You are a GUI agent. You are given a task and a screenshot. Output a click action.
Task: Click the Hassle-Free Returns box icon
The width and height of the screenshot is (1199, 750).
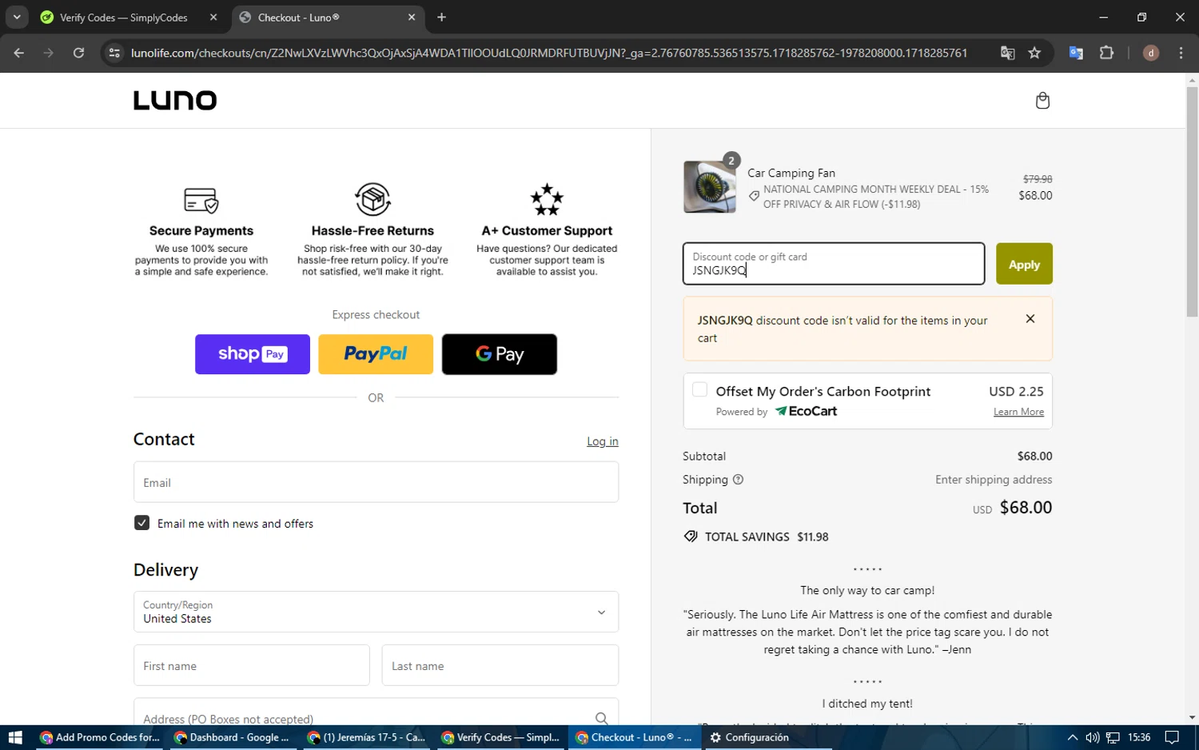click(372, 199)
